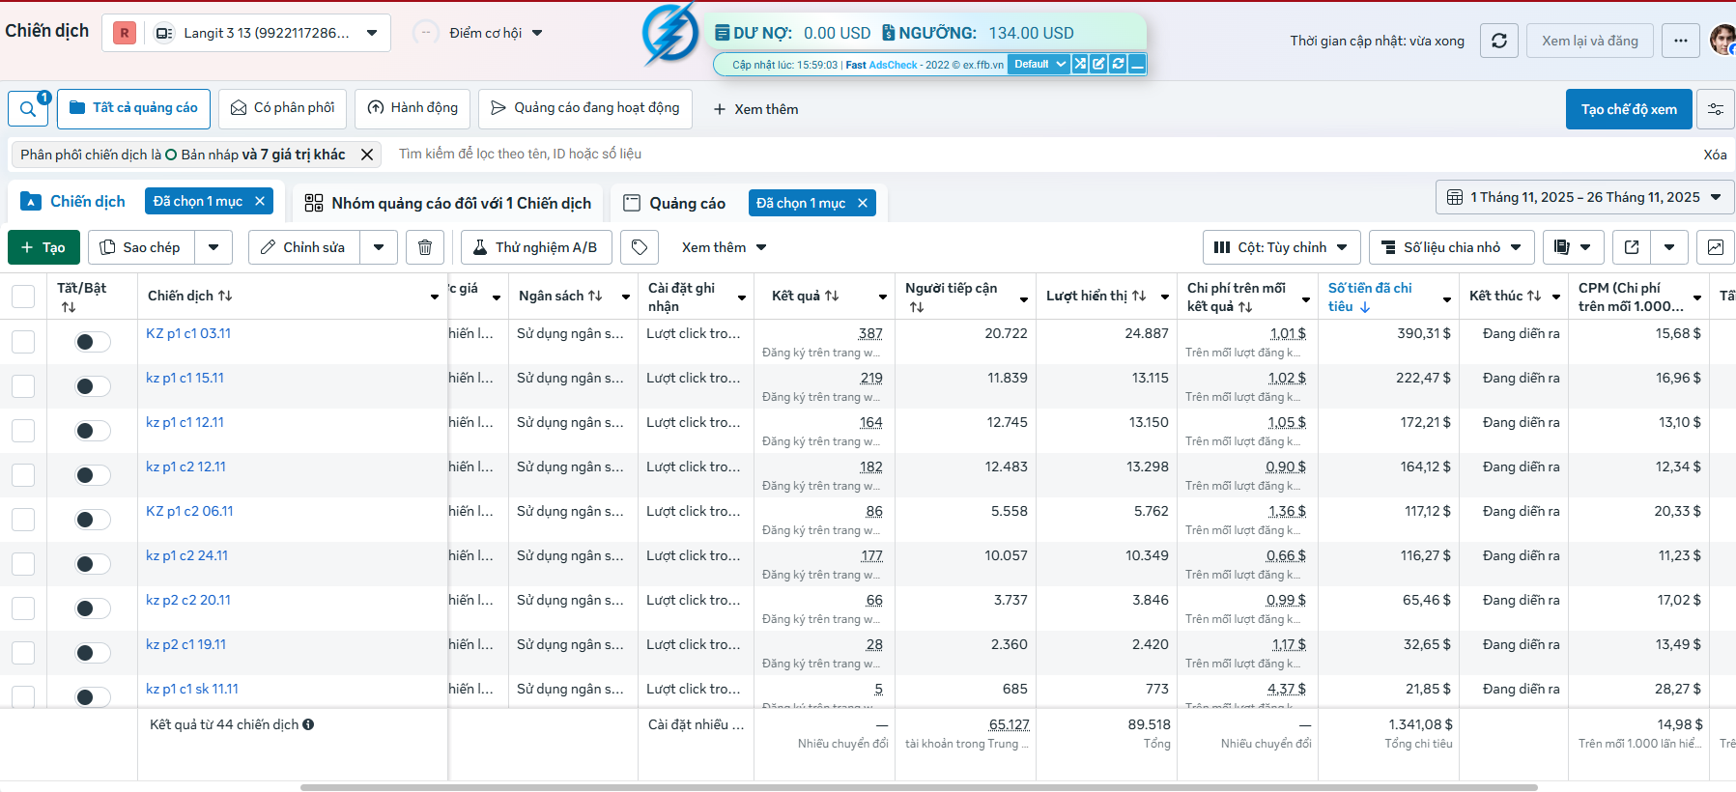Click the refresh icon in Fast AdsCheck bar
This screenshot has width=1736, height=792.
(1119, 64)
